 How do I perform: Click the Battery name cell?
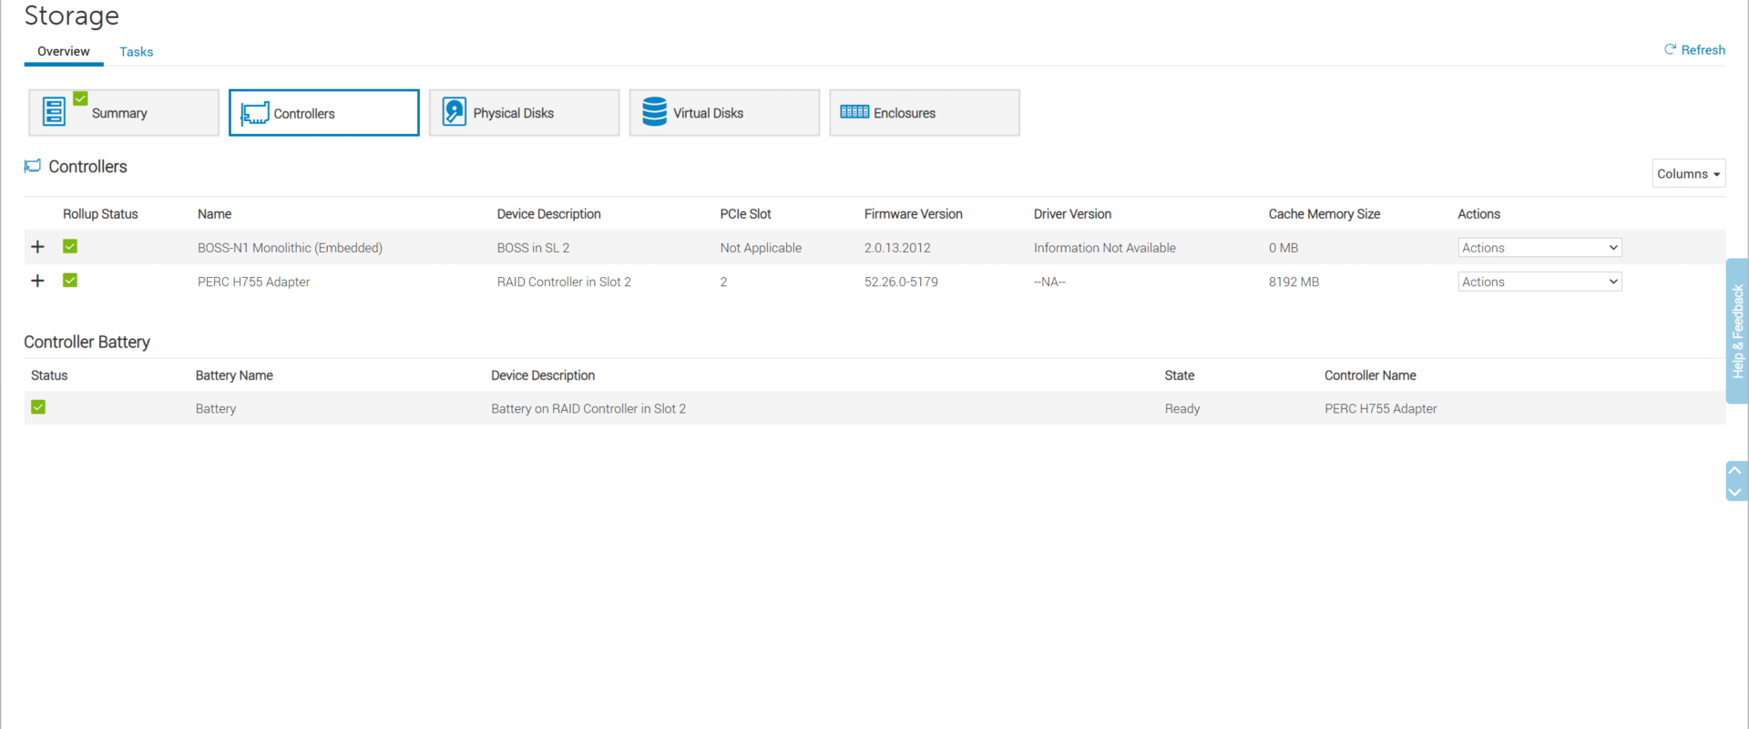tap(215, 409)
